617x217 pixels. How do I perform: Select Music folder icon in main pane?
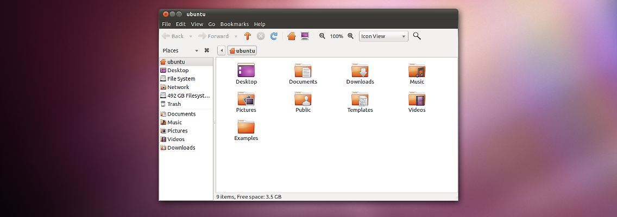pyautogui.click(x=417, y=71)
